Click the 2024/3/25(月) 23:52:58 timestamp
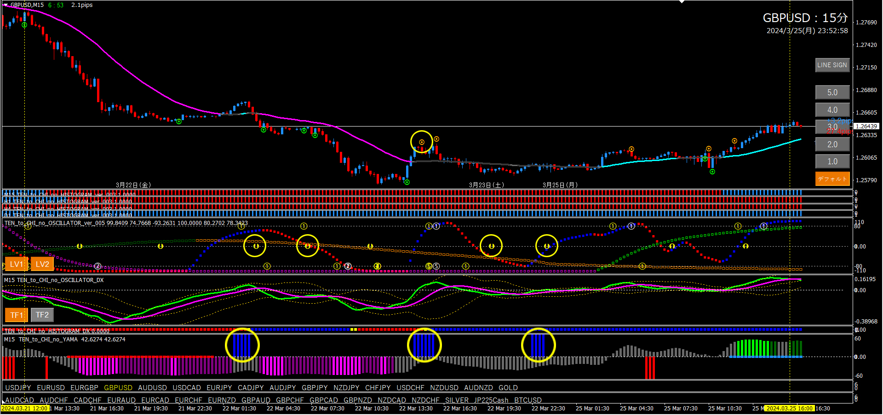883x415 pixels. [x=807, y=31]
